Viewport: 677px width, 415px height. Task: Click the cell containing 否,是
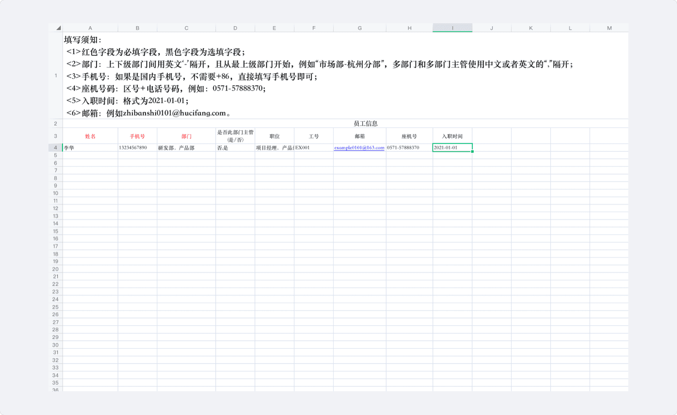click(235, 147)
